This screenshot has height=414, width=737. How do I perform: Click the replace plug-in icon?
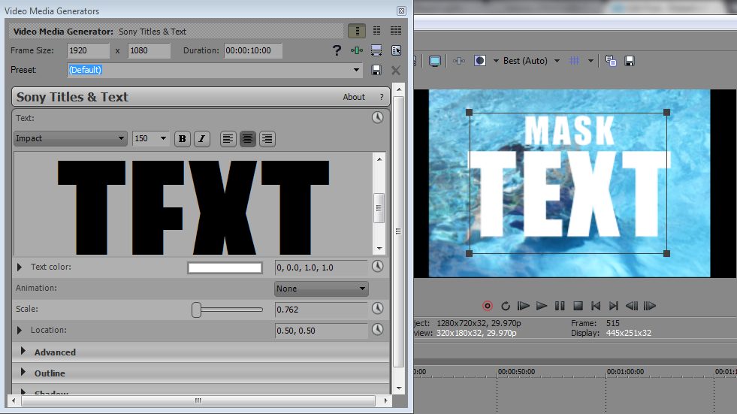tap(396, 50)
